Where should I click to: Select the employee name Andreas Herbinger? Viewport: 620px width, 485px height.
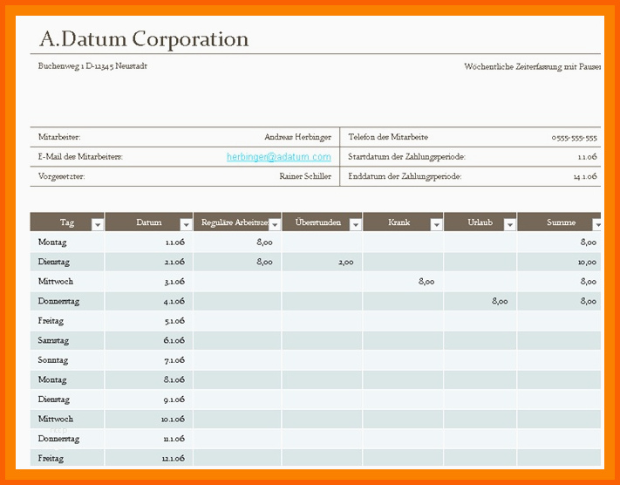tap(297, 137)
